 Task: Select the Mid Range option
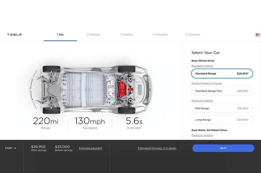click(222, 108)
